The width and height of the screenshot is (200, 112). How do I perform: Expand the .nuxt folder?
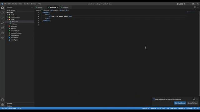20,15
